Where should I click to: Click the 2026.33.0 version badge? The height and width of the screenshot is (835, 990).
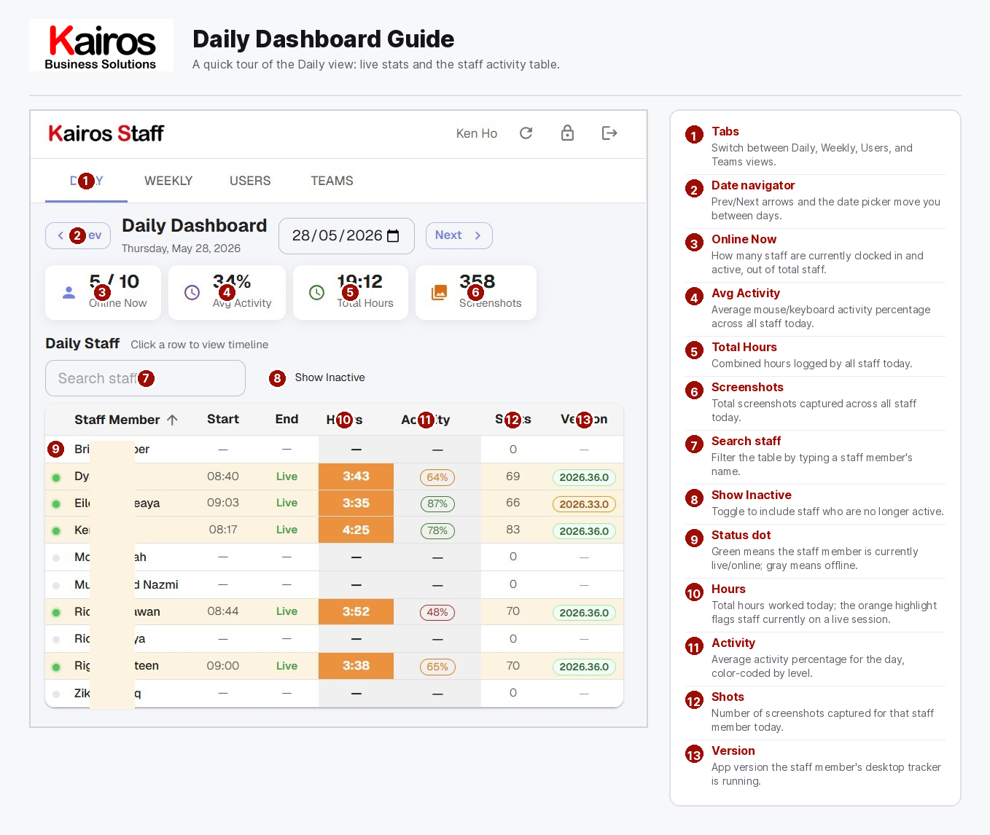click(x=584, y=504)
